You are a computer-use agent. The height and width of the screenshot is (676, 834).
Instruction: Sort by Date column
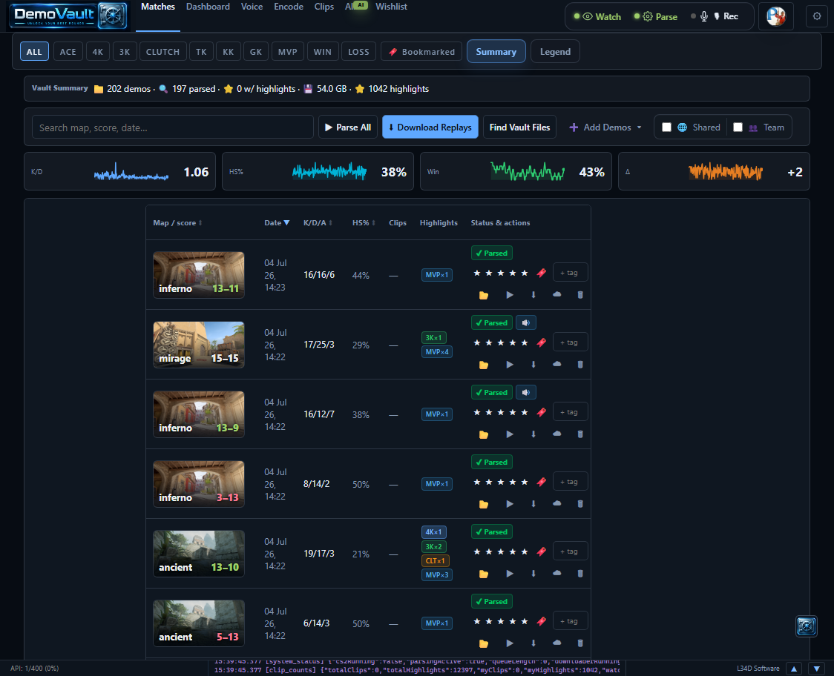[277, 222]
